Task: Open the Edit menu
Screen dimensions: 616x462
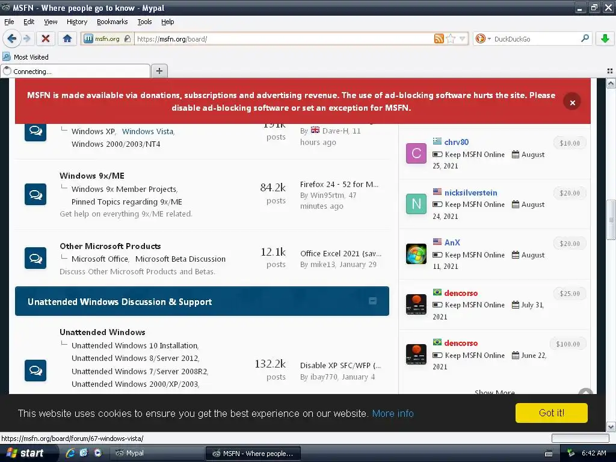Action: (29, 22)
